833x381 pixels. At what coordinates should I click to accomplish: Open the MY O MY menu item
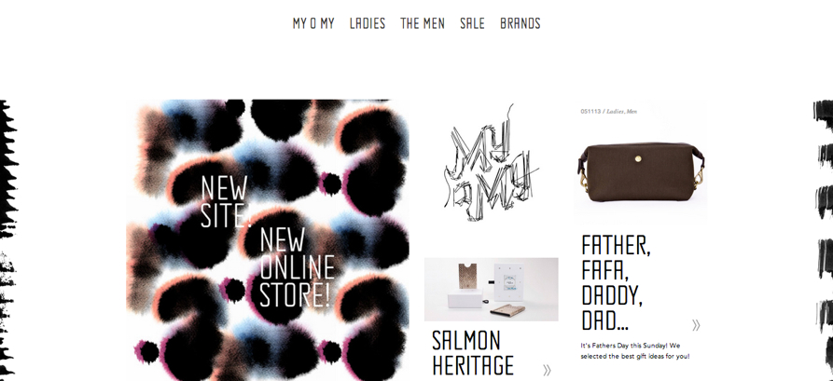(x=312, y=23)
